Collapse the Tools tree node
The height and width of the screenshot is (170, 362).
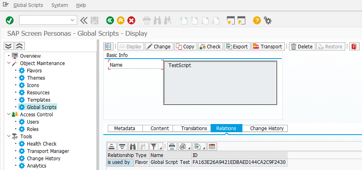[x=9, y=136]
